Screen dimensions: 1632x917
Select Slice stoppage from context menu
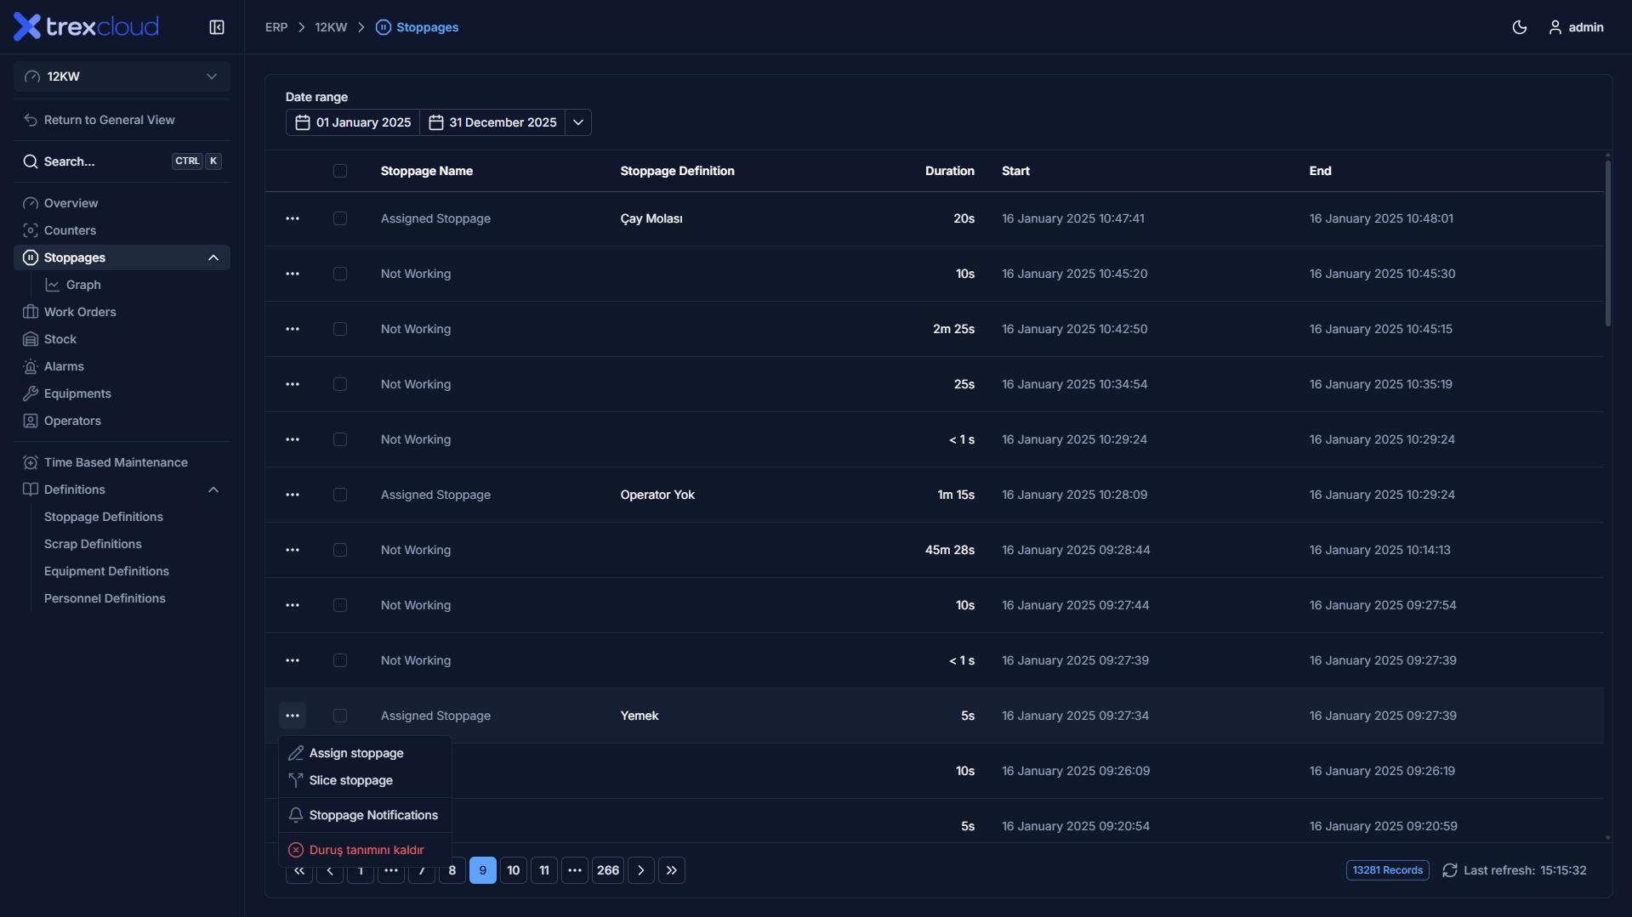(365, 780)
